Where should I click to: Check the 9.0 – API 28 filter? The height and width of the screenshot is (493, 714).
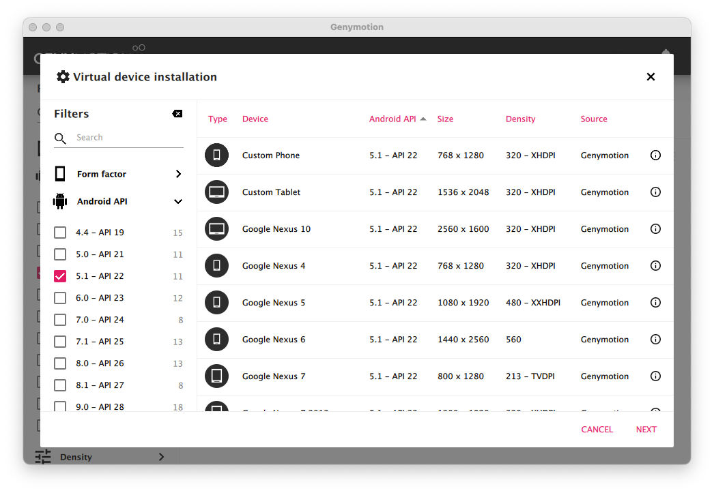point(60,406)
